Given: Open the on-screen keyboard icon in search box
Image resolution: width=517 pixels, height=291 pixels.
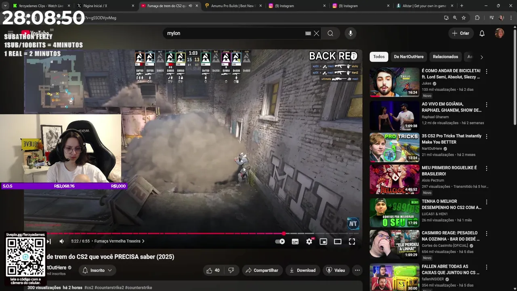Looking at the screenshot, I should 308,34.
